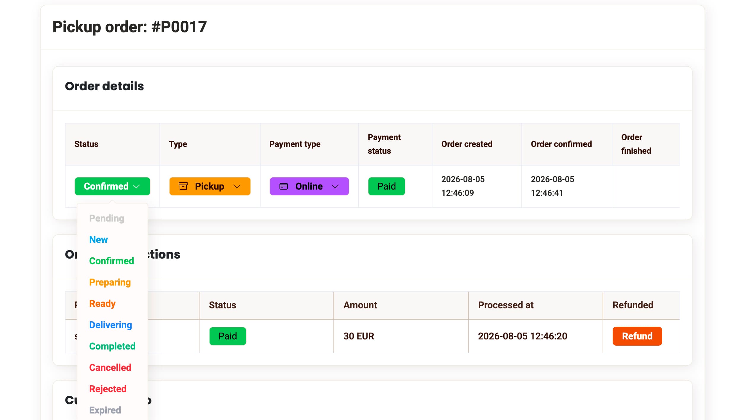Viewport: 741px width, 420px height.
Task: Click the Pickup box icon
Action: (x=183, y=186)
